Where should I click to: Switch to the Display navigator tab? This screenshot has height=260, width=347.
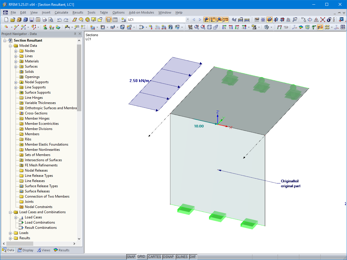tap(25, 250)
